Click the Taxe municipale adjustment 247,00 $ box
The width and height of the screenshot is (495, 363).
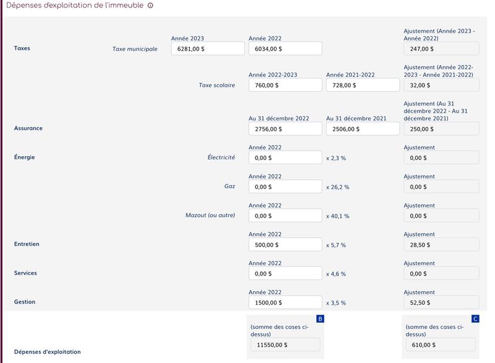click(441, 48)
